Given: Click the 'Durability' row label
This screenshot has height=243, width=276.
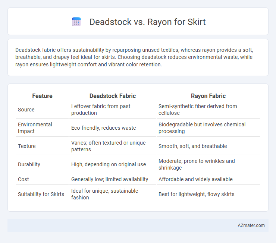Looking at the screenshot, I should coord(29,164).
